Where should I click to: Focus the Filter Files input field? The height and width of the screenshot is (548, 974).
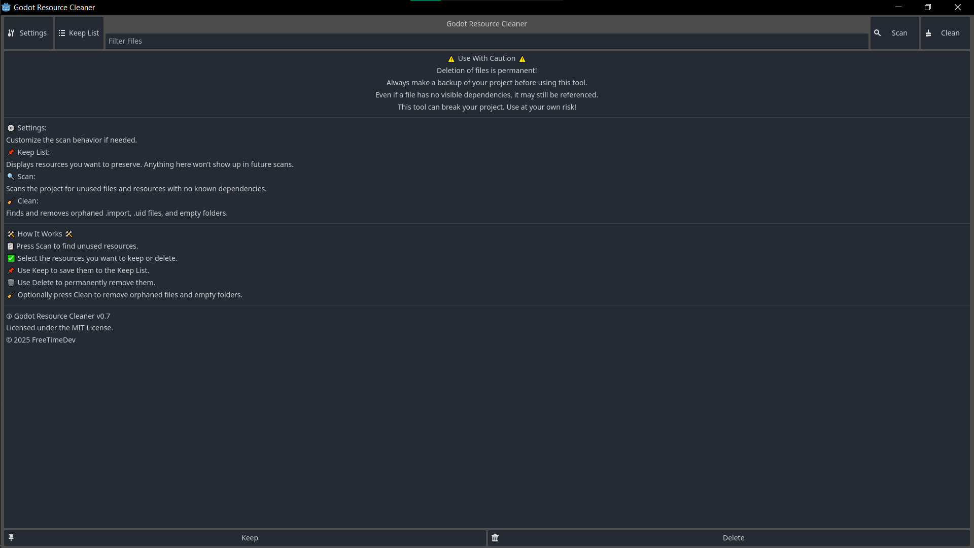(486, 41)
